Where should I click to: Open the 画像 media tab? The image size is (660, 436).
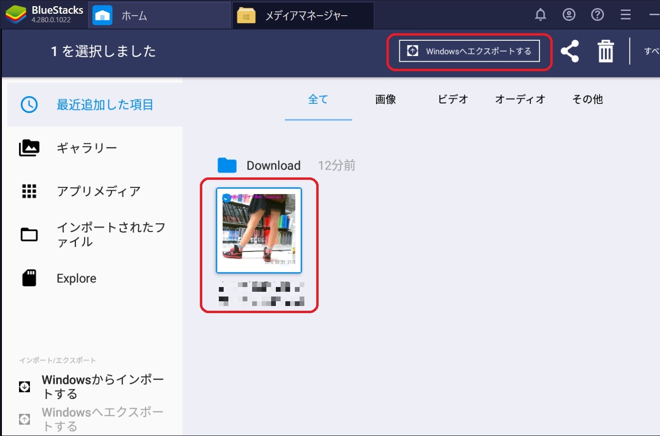coord(386,99)
